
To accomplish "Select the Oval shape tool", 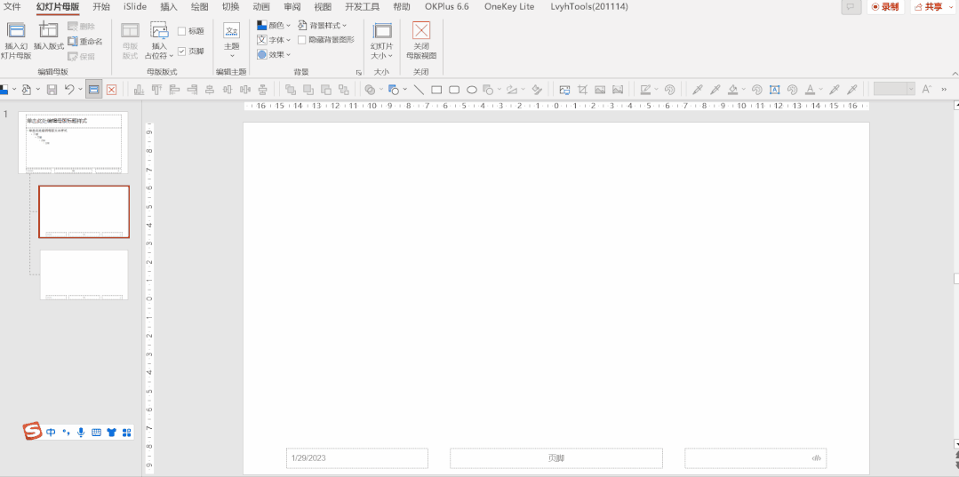I will (x=472, y=90).
